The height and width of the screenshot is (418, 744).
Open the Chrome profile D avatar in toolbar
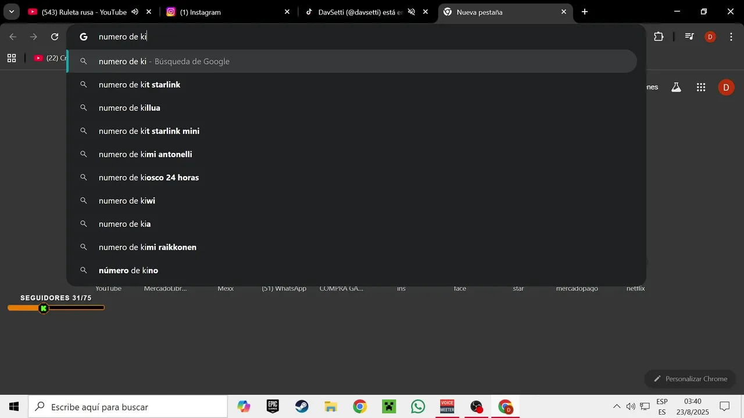pos(710,37)
